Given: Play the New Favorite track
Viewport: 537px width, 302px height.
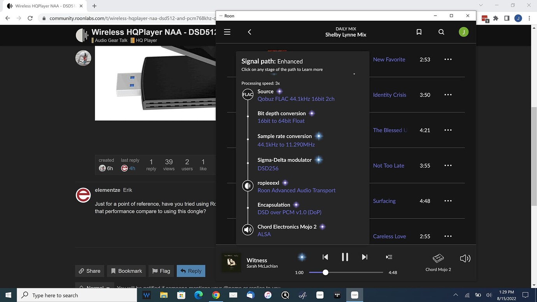Looking at the screenshot, I should tap(389, 60).
